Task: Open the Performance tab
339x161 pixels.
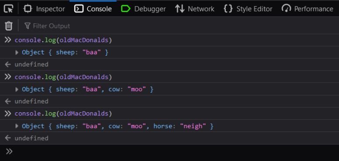Action: [307, 9]
